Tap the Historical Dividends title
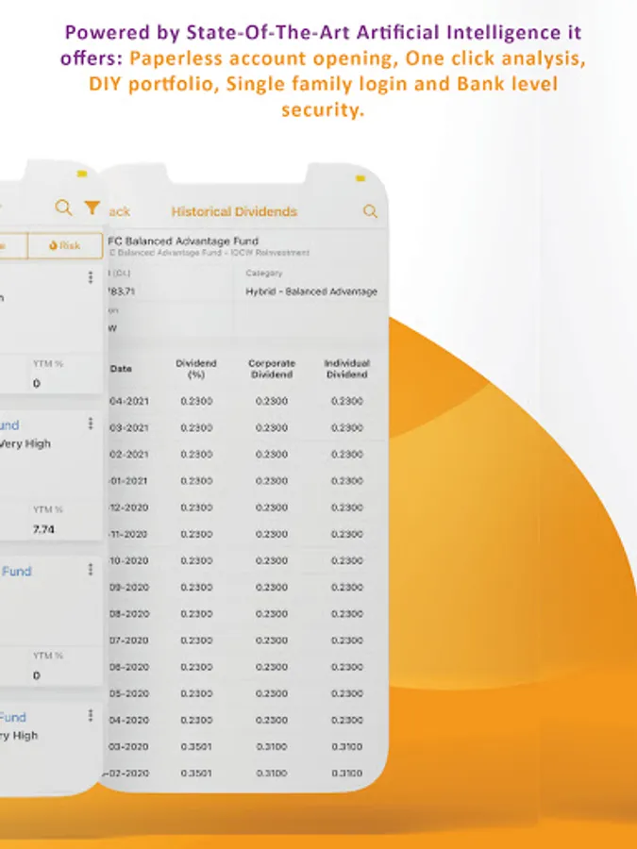The image size is (637, 849). pos(235,211)
